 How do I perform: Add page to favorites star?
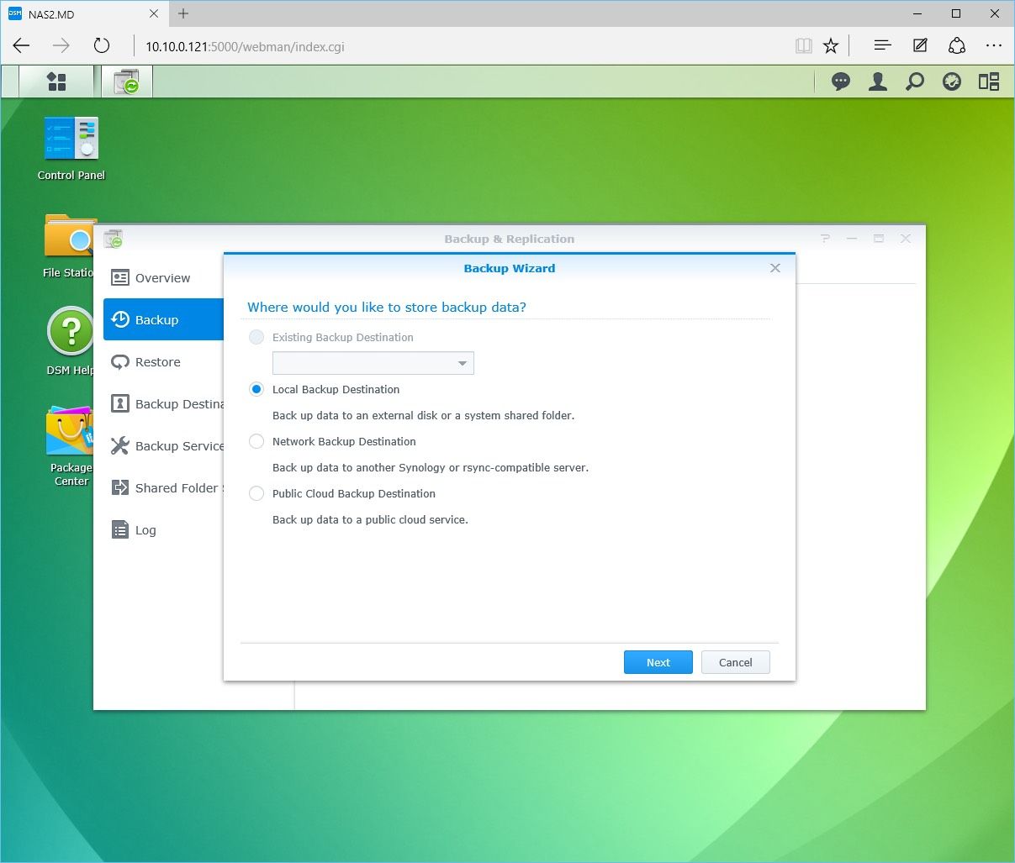click(x=831, y=46)
